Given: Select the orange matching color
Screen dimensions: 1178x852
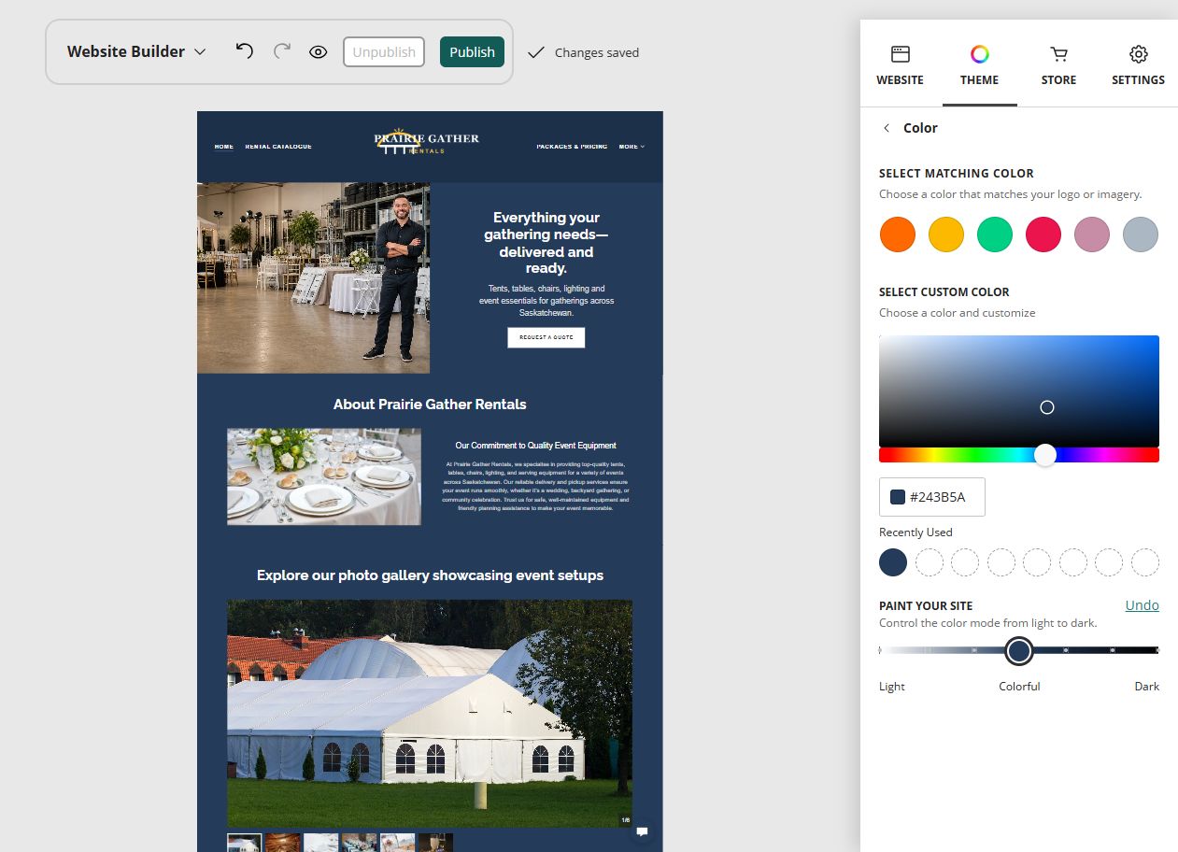Looking at the screenshot, I should coord(898,234).
